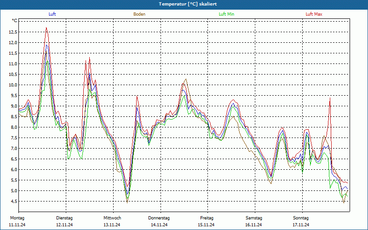The width and height of the screenshot is (368, 230).
Task: Click the 'Luft' legend label
Action: click(x=52, y=14)
